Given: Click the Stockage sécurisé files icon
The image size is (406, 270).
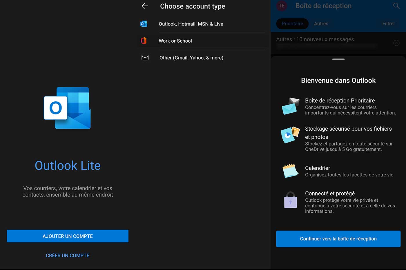Looking at the screenshot, I should pyautogui.click(x=290, y=135).
